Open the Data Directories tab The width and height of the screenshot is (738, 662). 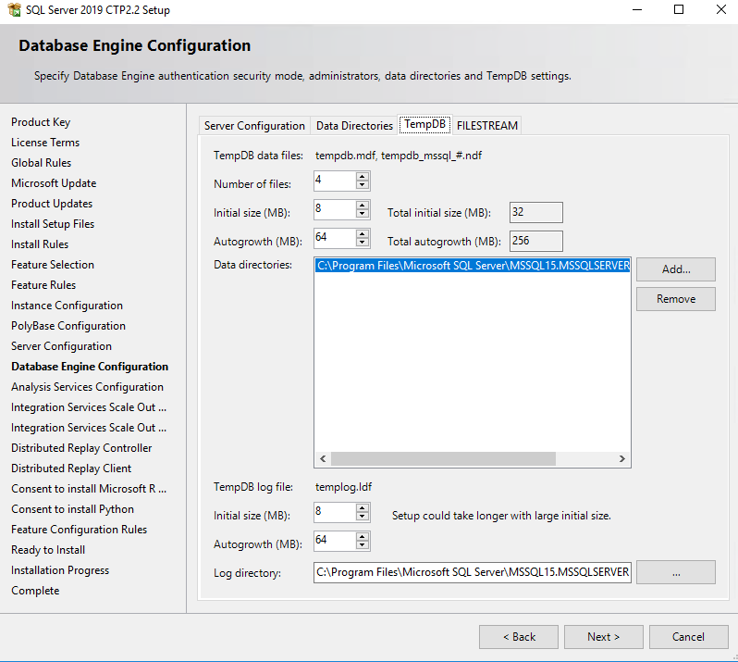(354, 126)
